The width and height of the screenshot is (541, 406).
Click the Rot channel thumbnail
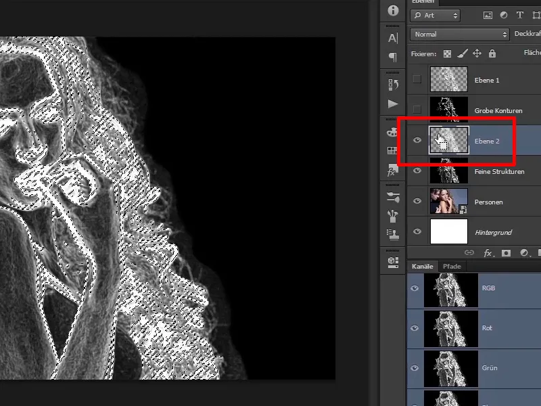(451, 328)
